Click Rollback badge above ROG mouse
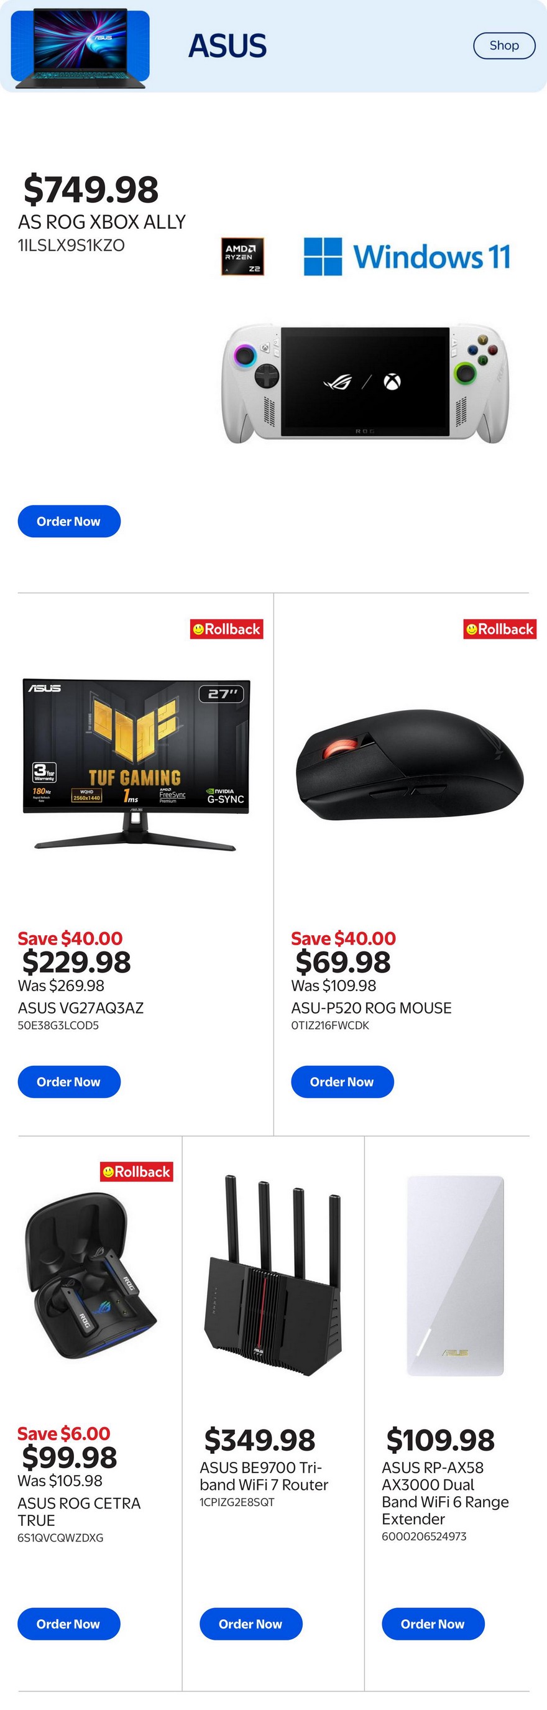Image resolution: width=547 pixels, height=1710 pixels. click(x=500, y=629)
